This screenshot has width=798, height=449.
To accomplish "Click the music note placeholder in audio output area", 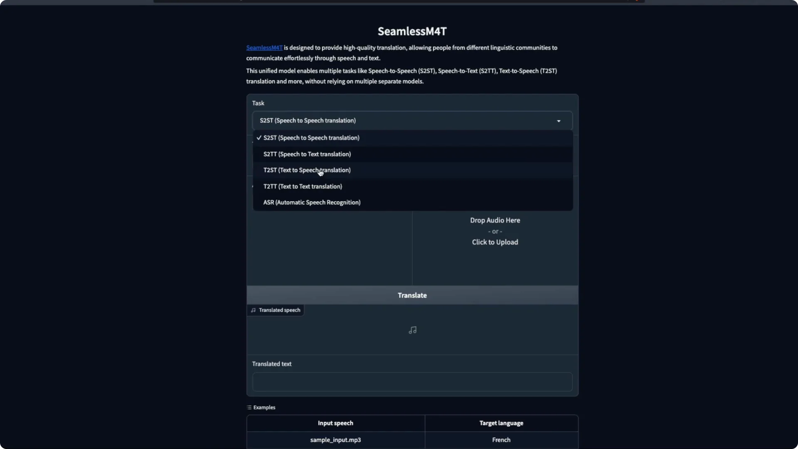I will click(412, 330).
